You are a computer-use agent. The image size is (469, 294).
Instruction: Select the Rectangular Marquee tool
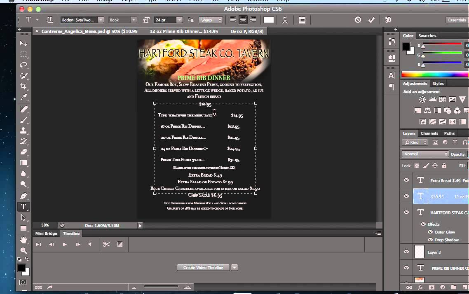pyautogui.click(x=23, y=54)
